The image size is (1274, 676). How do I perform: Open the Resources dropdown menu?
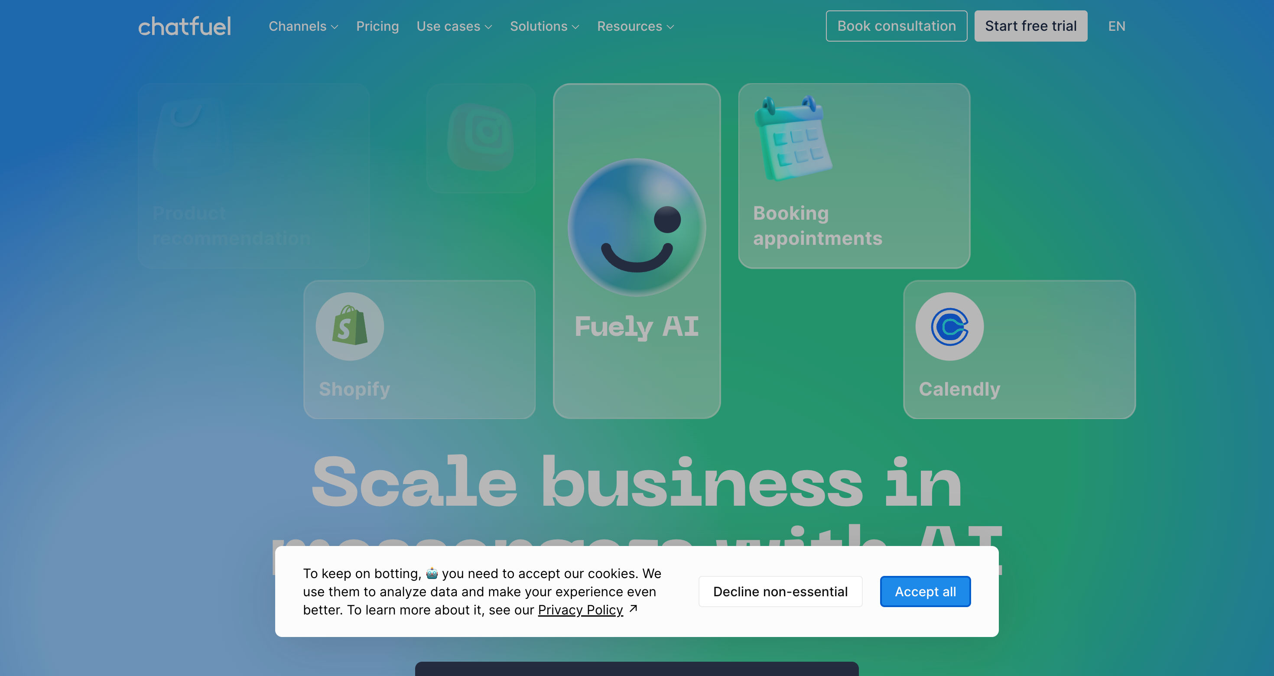pyautogui.click(x=636, y=26)
